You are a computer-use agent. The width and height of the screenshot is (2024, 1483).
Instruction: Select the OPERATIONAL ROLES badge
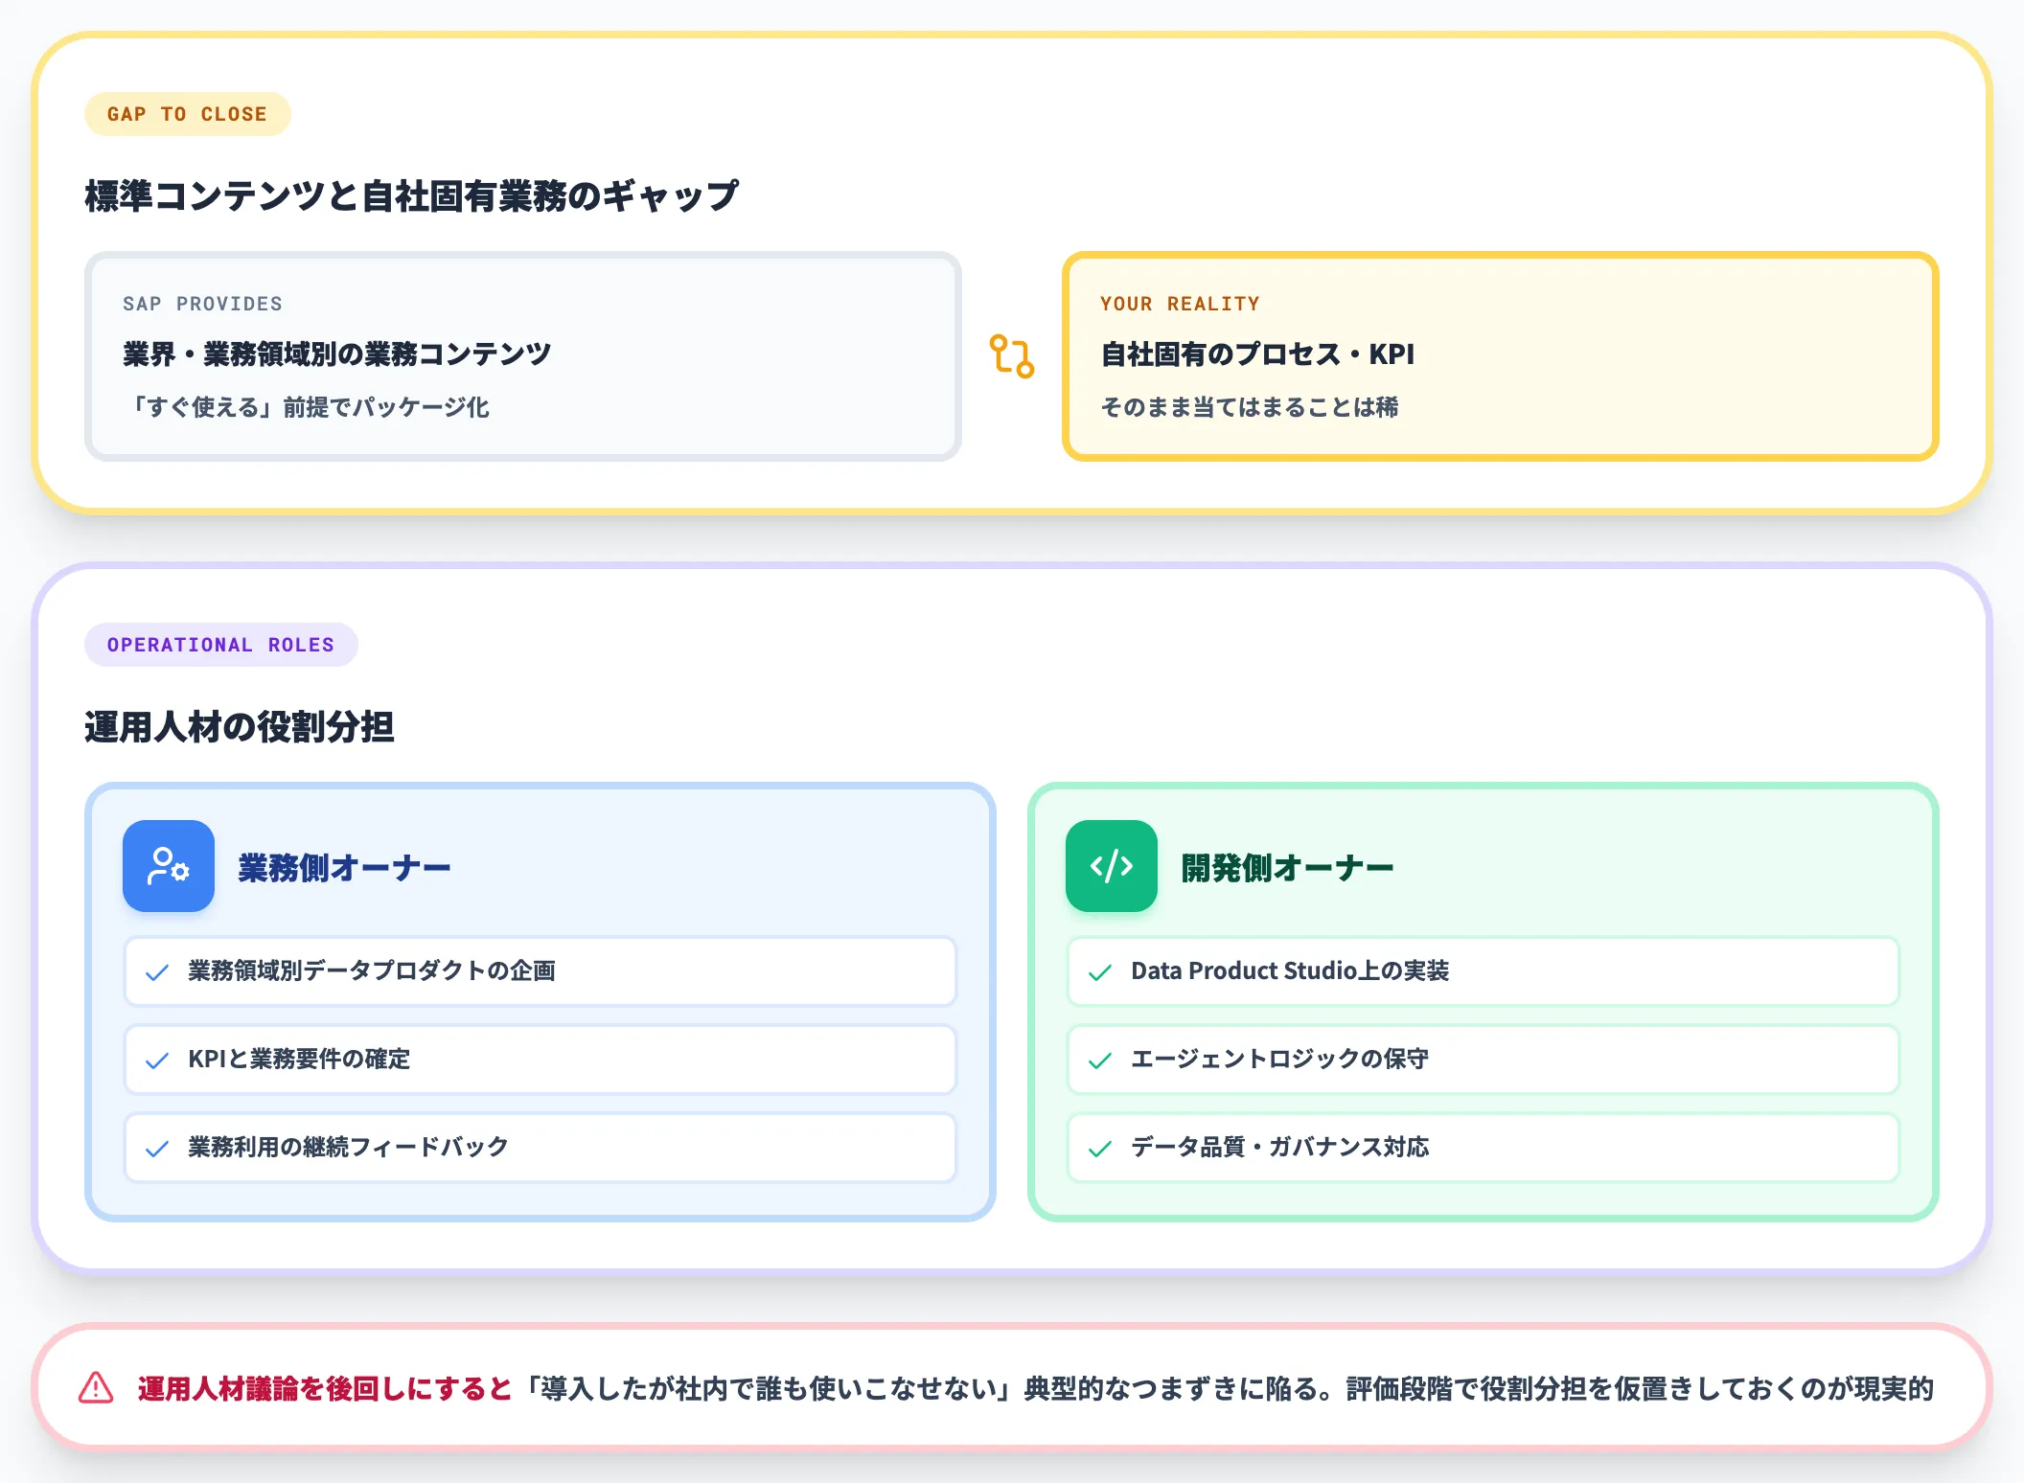pyautogui.click(x=221, y=645)
